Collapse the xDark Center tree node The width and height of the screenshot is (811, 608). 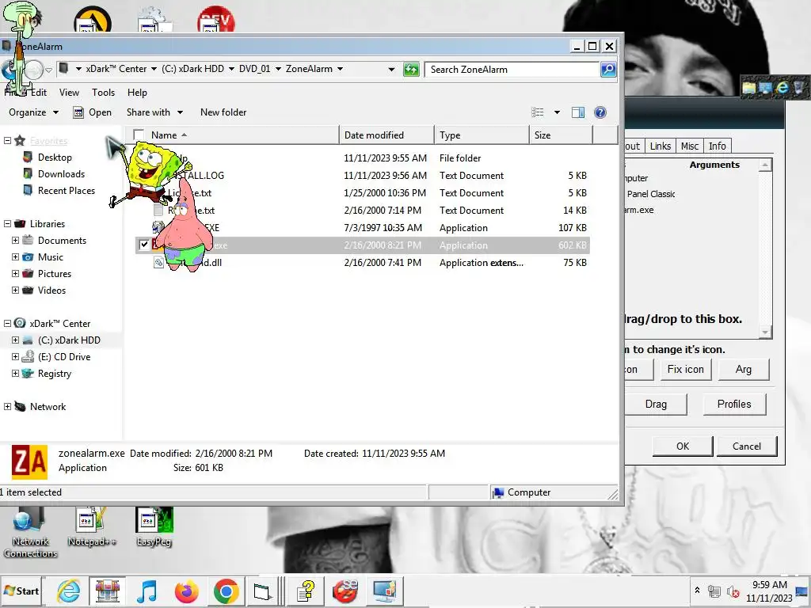click(7, 324)
